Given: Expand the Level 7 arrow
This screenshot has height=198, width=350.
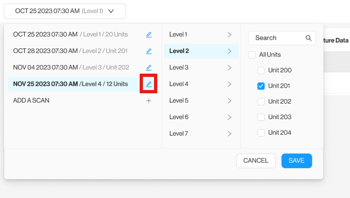Looking at the screenshot, I should point(230,133).
